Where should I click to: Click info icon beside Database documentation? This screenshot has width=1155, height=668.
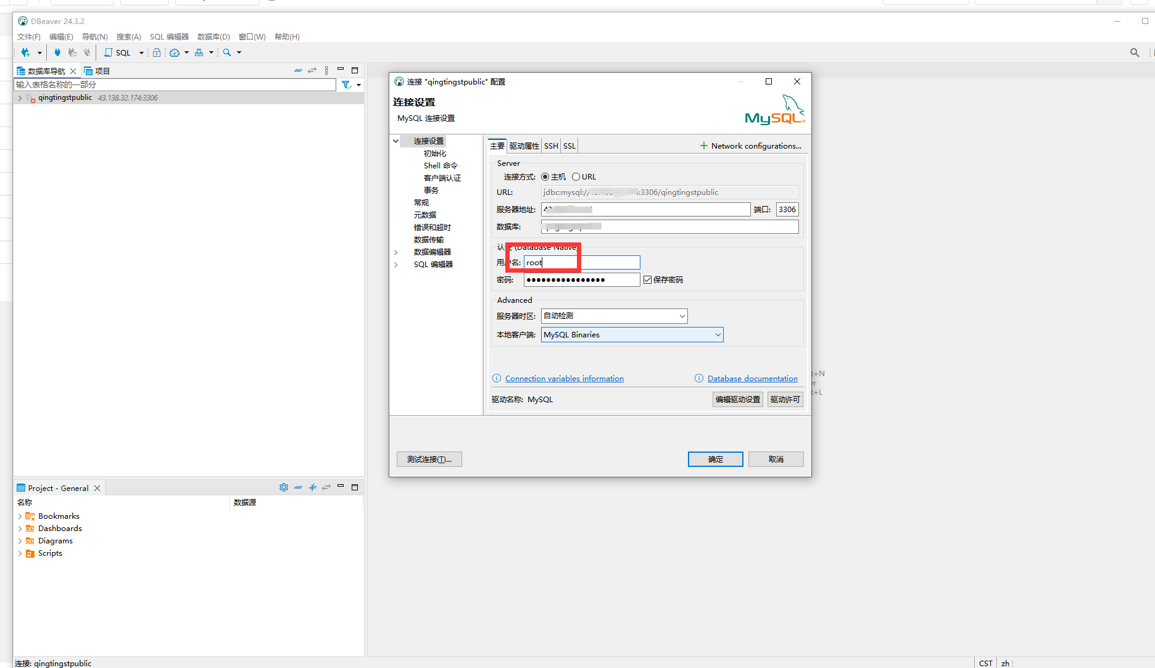699,378
